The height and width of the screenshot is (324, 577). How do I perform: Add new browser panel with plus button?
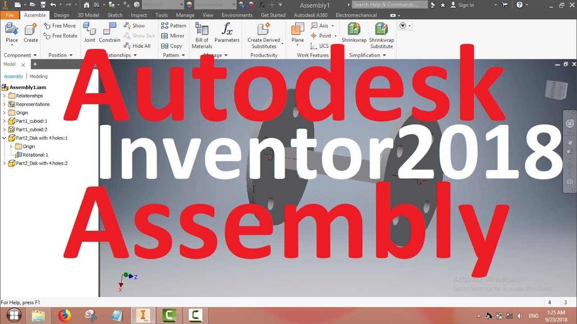[35, 64]
